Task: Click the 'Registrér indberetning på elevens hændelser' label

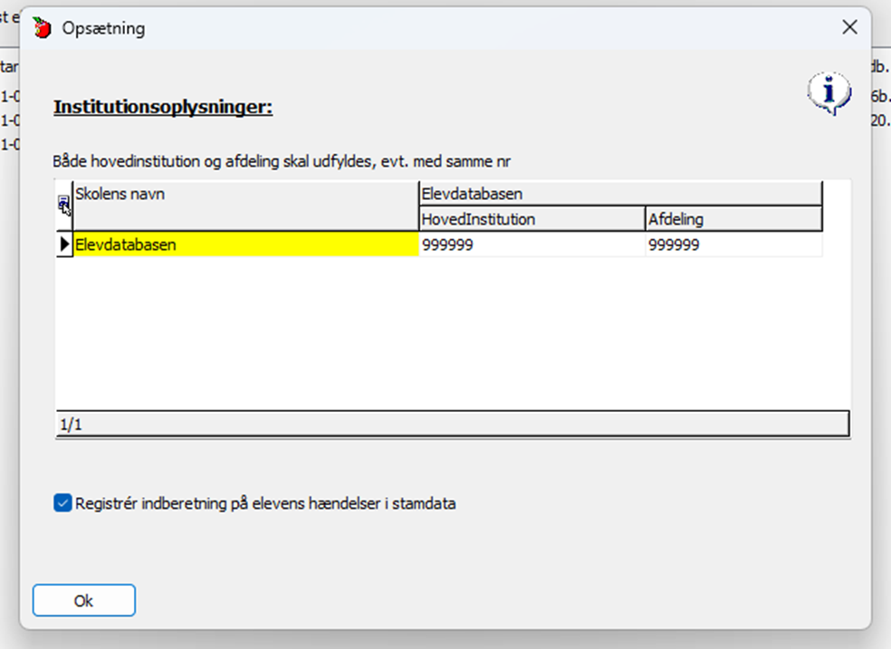Action: click(265, 503)
